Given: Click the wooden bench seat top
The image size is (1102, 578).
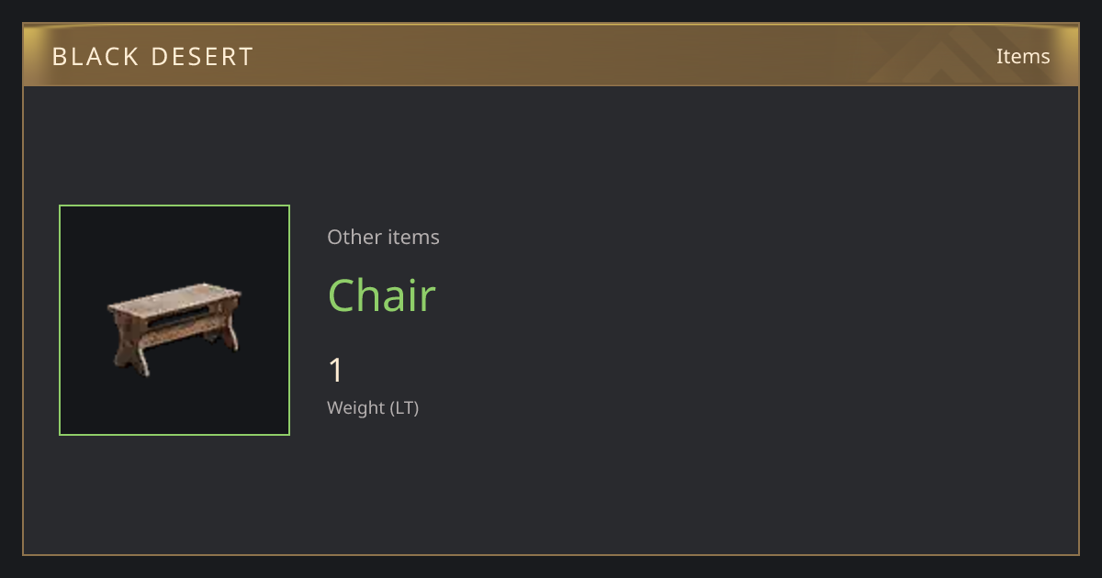Looking at the screenshot, I should pos(174,299).
